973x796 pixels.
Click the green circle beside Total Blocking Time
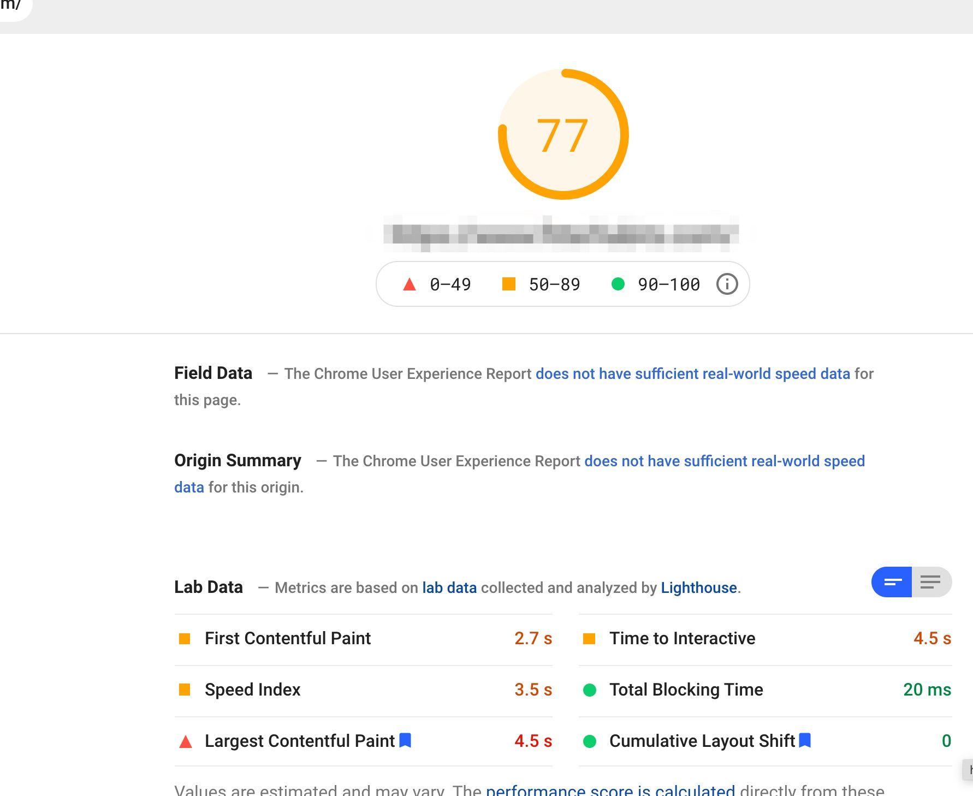(x=590, y=690)
